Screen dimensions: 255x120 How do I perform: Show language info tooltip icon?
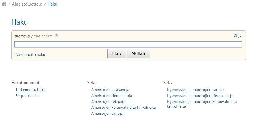tap(56, 35)
